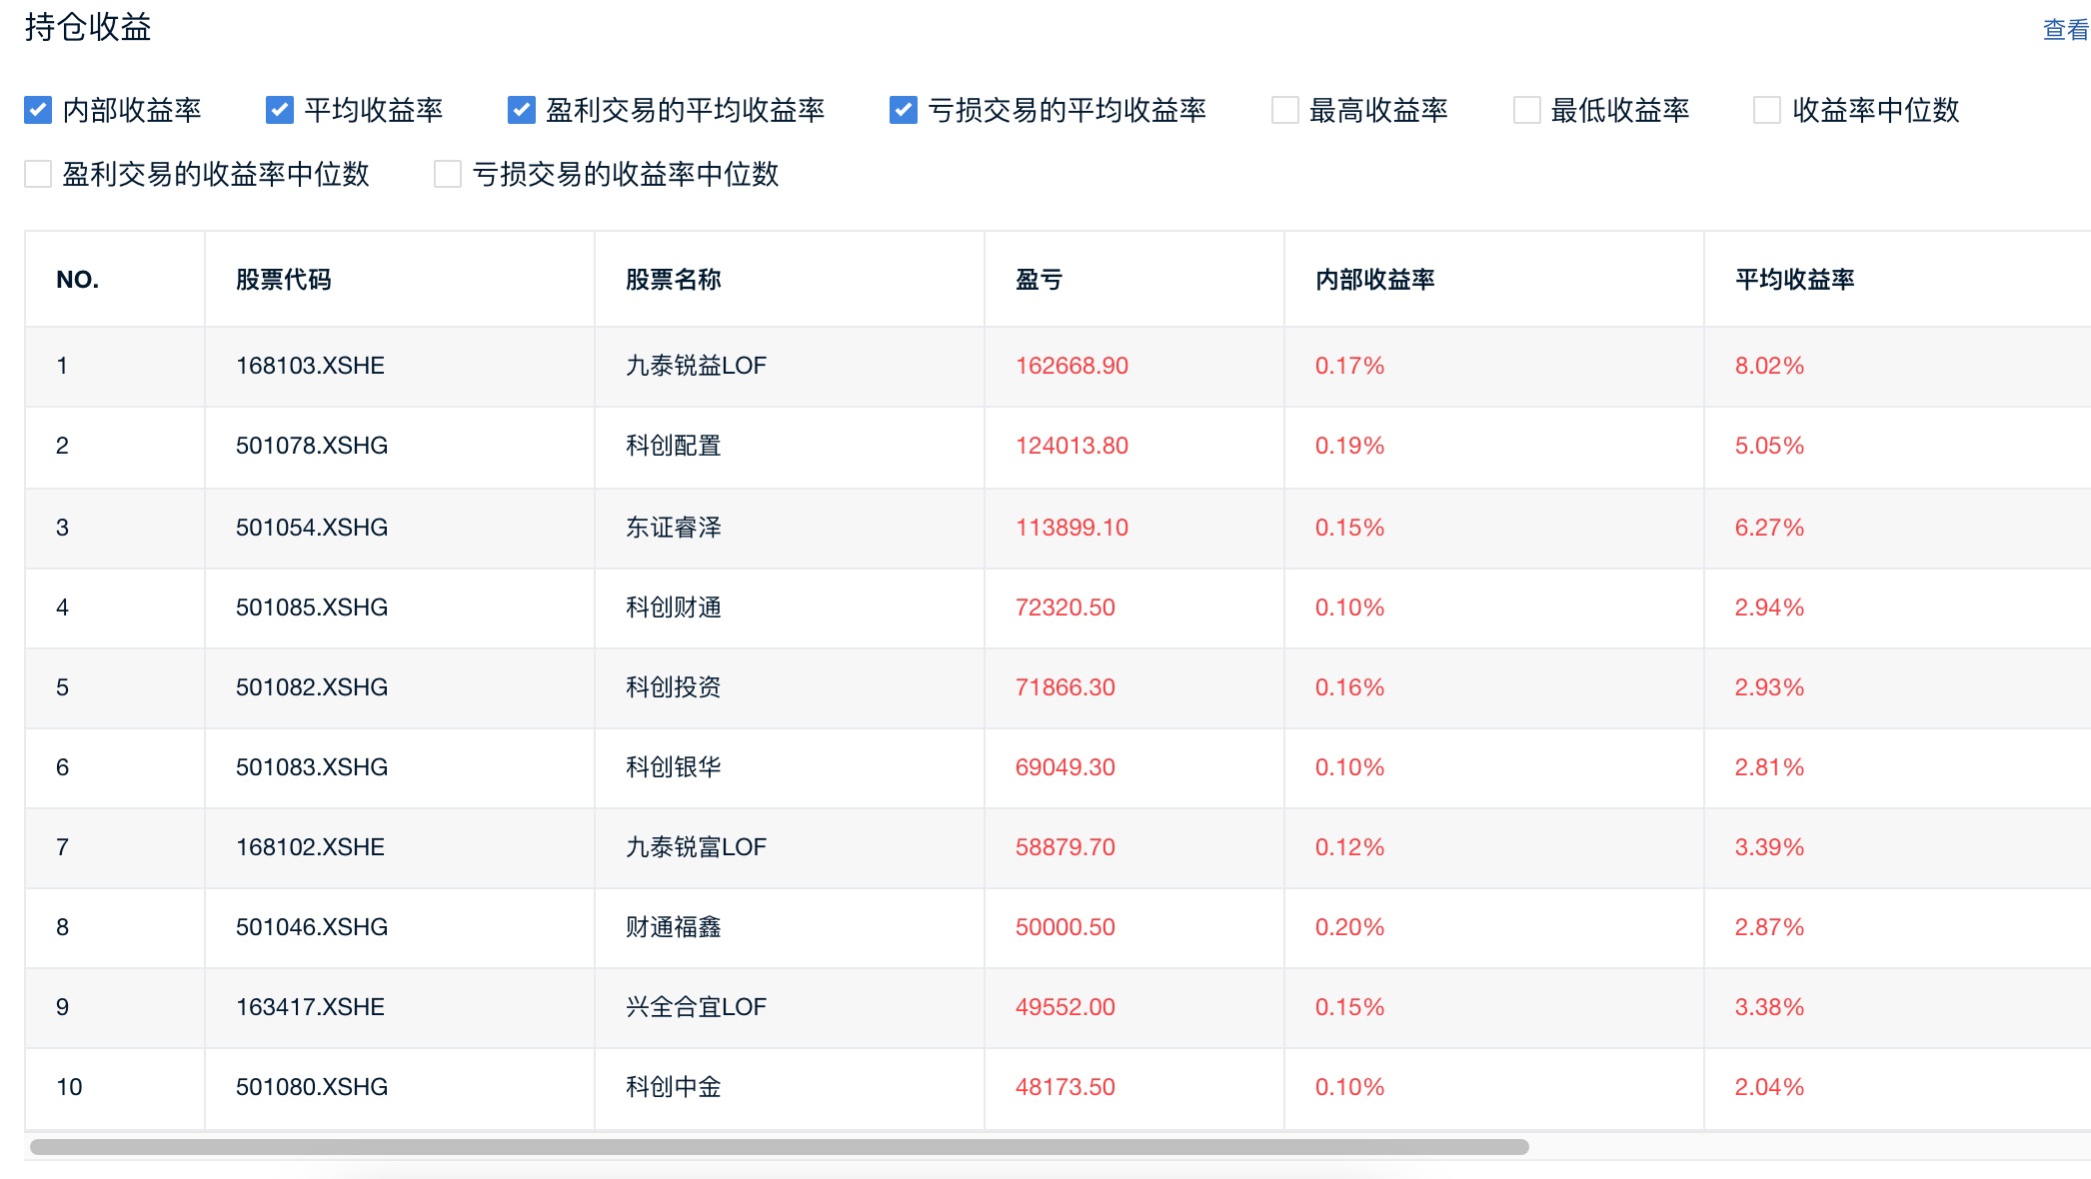Click the 平均收益率 table column header
The width and height of the screenshot is (2091, 1179).
pyautogui.click(x=1795, y=280)
